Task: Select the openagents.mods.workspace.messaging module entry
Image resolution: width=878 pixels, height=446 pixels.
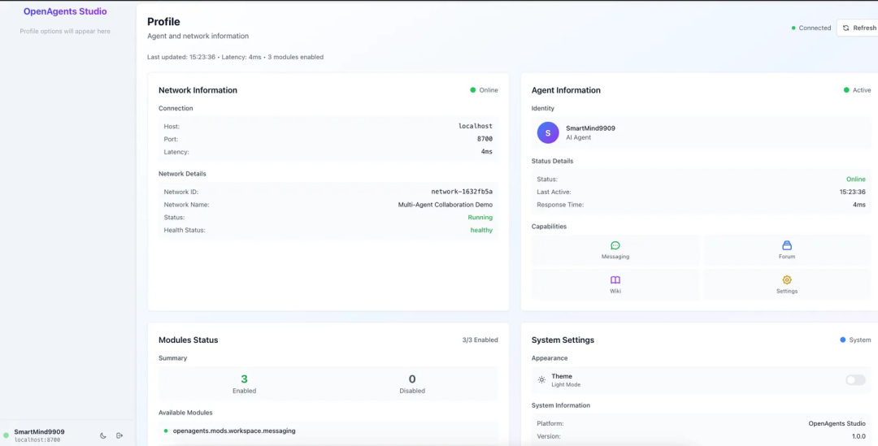Action: click(x=234, y=431)
